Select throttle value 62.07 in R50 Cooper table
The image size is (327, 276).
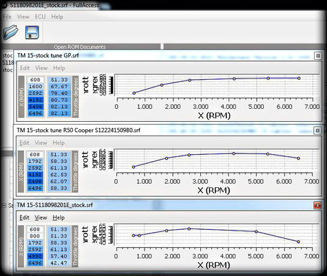(x=59, y=182)
